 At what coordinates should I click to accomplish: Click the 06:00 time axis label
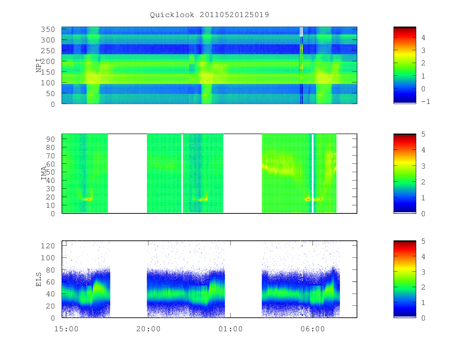click(313, 328)
